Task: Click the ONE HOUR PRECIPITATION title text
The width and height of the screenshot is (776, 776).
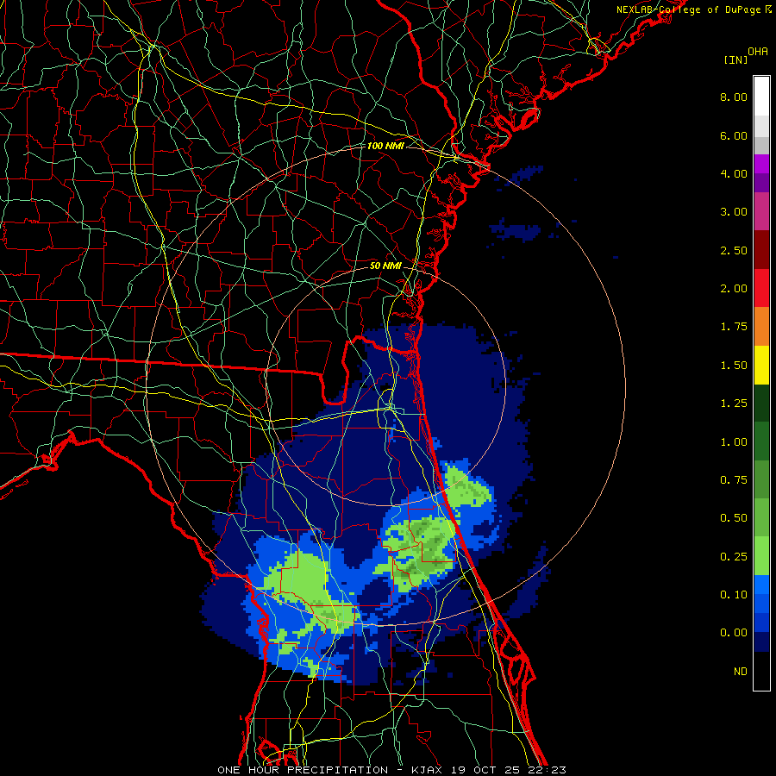Action: (x=303, y=770)
